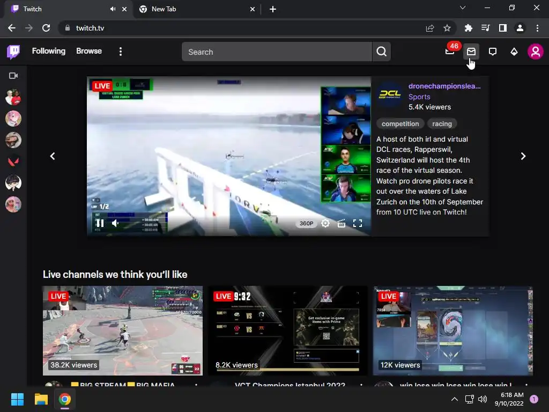Open Windows Start menu
Viewport: 549px width, 412px height.
click(x=17, y=399)
